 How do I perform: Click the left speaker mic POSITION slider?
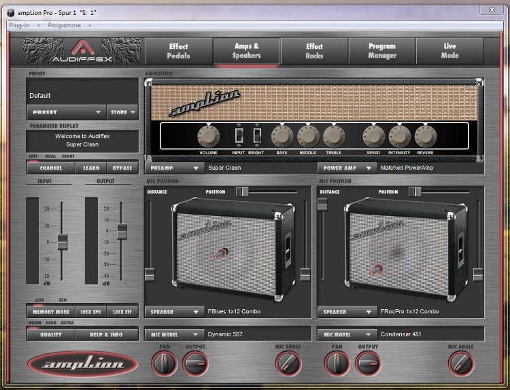[x=242, y=192]
